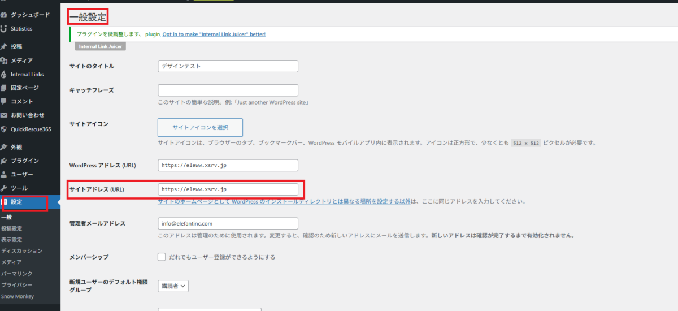Screen dimensions: 678x311
Task: Click the WordPress アドレス URL field
Action: 228,165
